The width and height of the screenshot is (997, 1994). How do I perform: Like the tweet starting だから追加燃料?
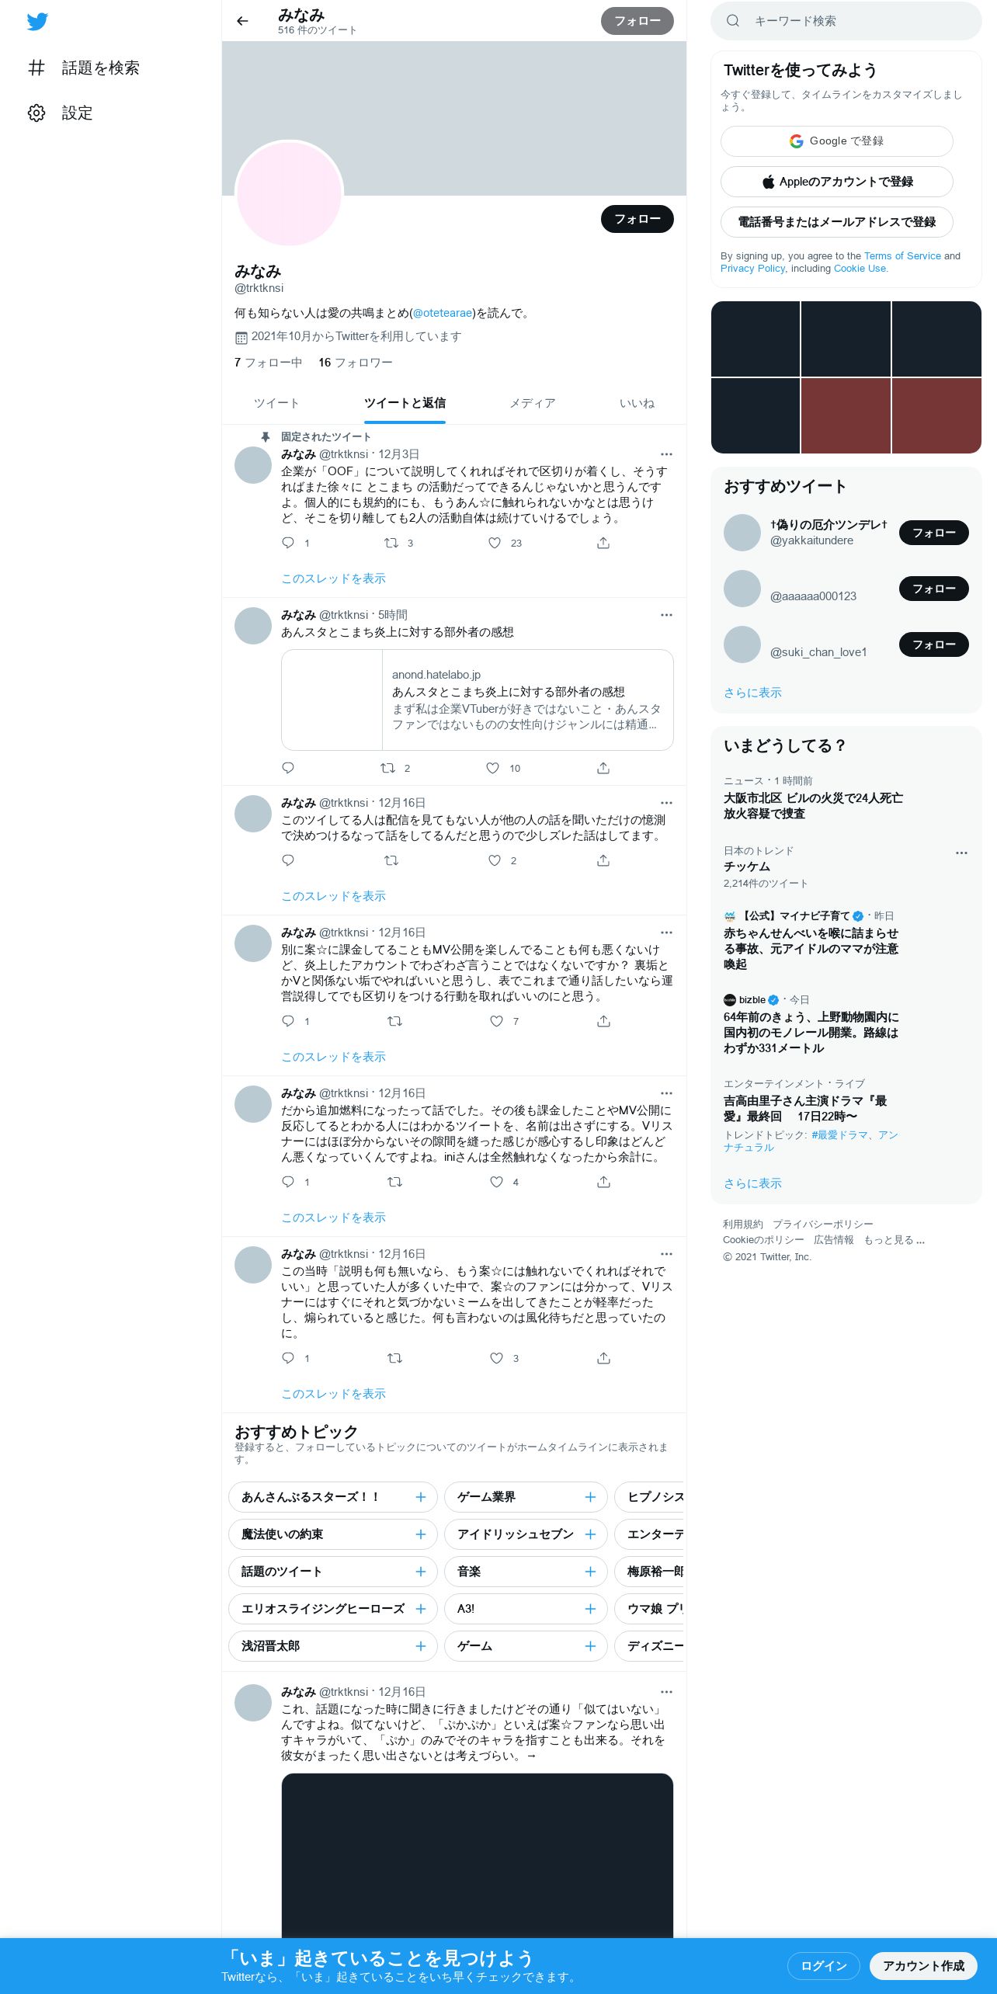496,1182
